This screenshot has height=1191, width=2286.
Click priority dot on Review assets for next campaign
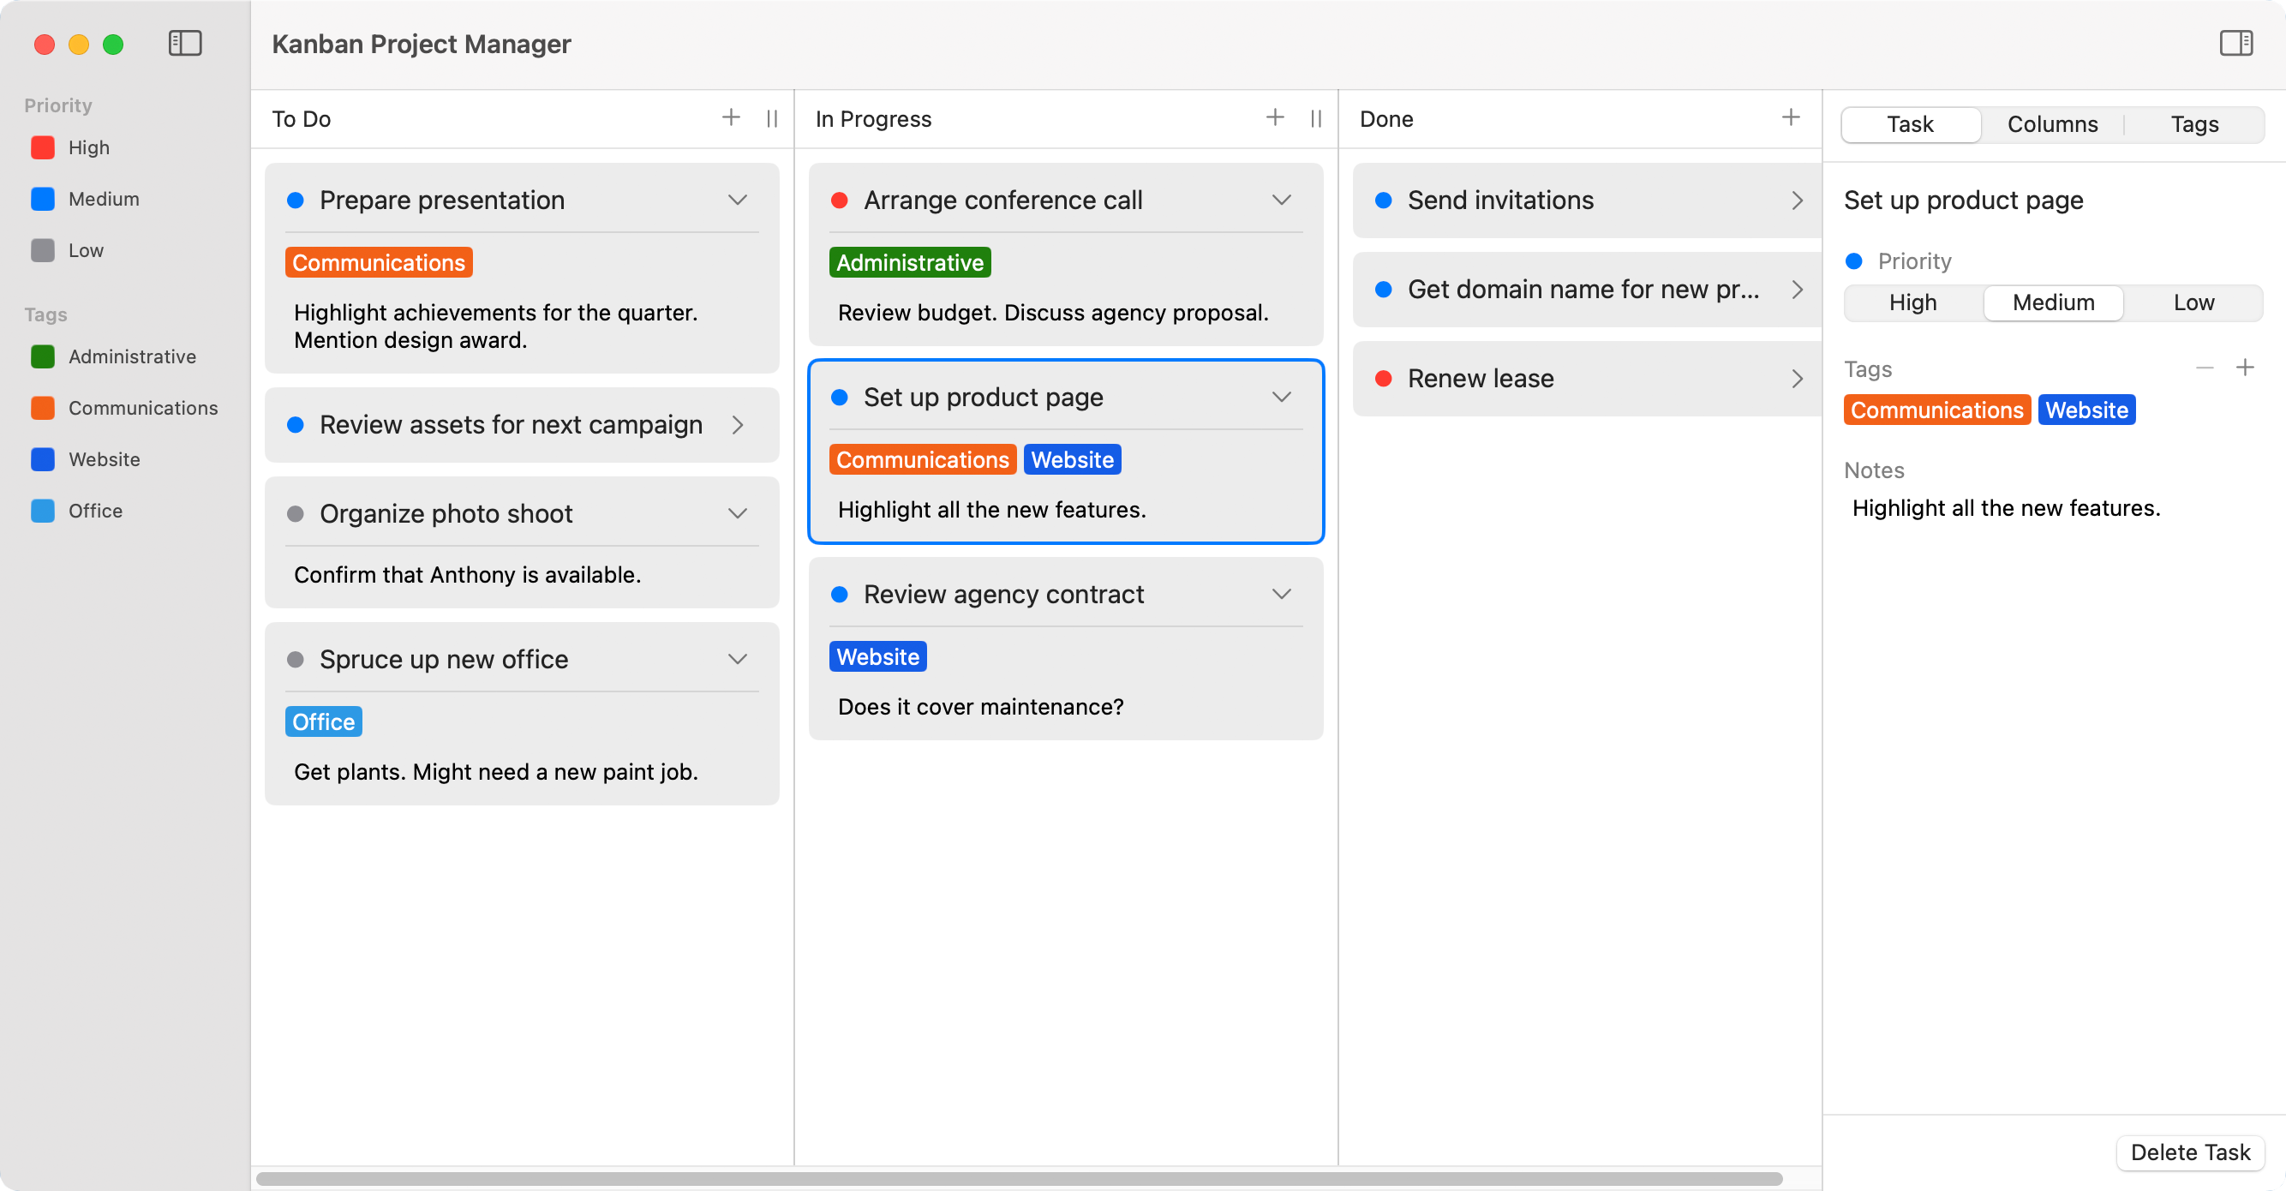tap(296, 425)
